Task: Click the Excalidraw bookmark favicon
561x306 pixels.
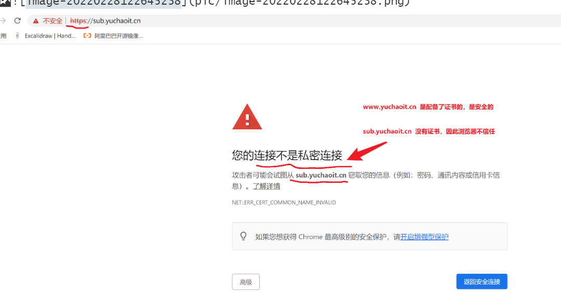Action: click(17, 35)
